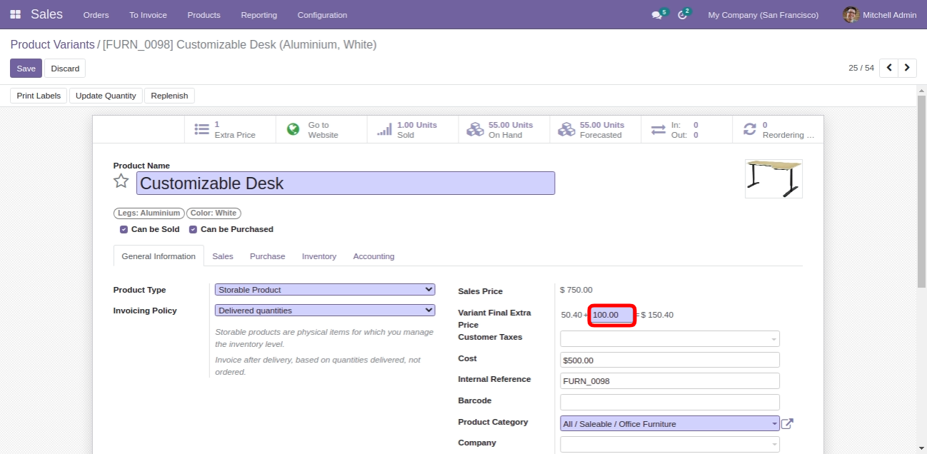
Task: Click the desk product image thumbnail
Action: pos(773,178)
